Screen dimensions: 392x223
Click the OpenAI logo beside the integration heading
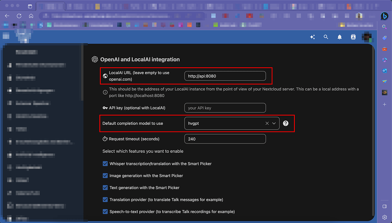[95, 59]
